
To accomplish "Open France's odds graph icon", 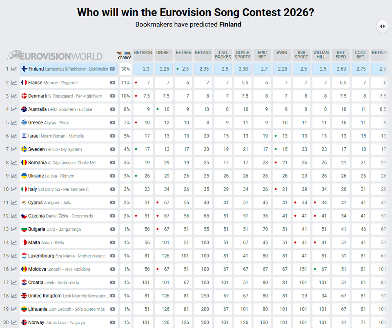I will (14, 82).
